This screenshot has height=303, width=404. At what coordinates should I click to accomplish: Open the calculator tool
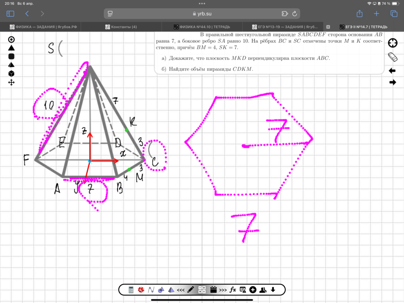[131, 290]
